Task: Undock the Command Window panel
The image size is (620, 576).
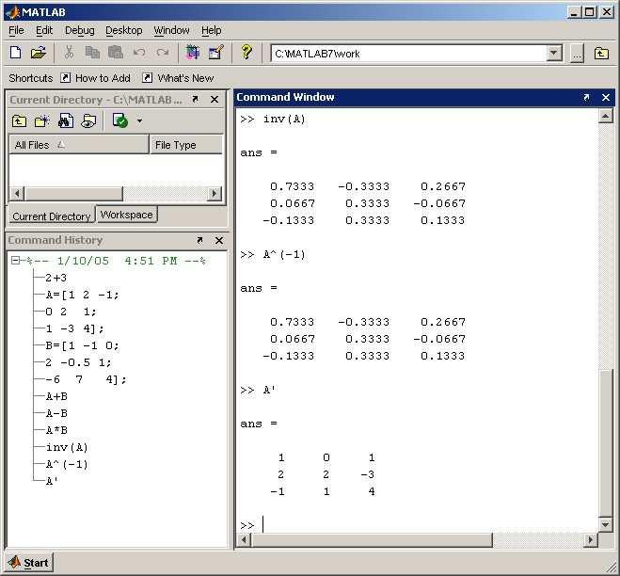Action: [x=586, y=97]
